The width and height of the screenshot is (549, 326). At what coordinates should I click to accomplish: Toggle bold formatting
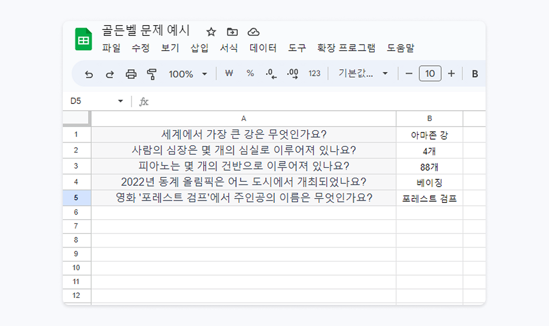(475, 74)
